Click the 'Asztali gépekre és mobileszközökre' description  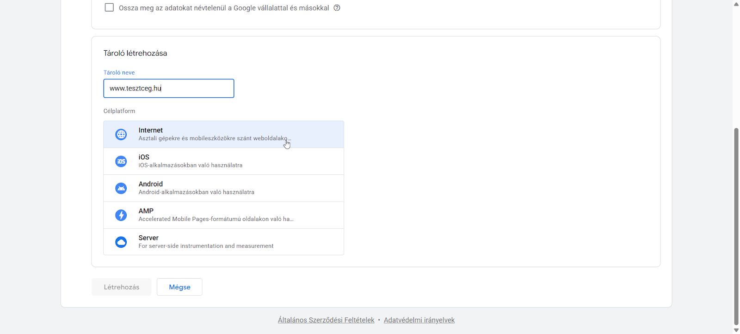(215, 138)
